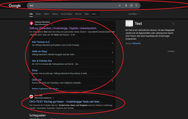Open the Kurze Videos tab
This screenshot has height=119, width=188.
pyautogui.click(x=67, y=14)
